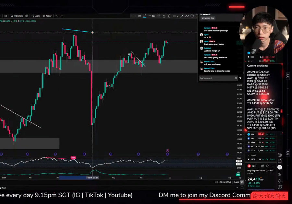292x204 pixels.
Task: Start bar Replay mode
Action: [x=47, y=16]
